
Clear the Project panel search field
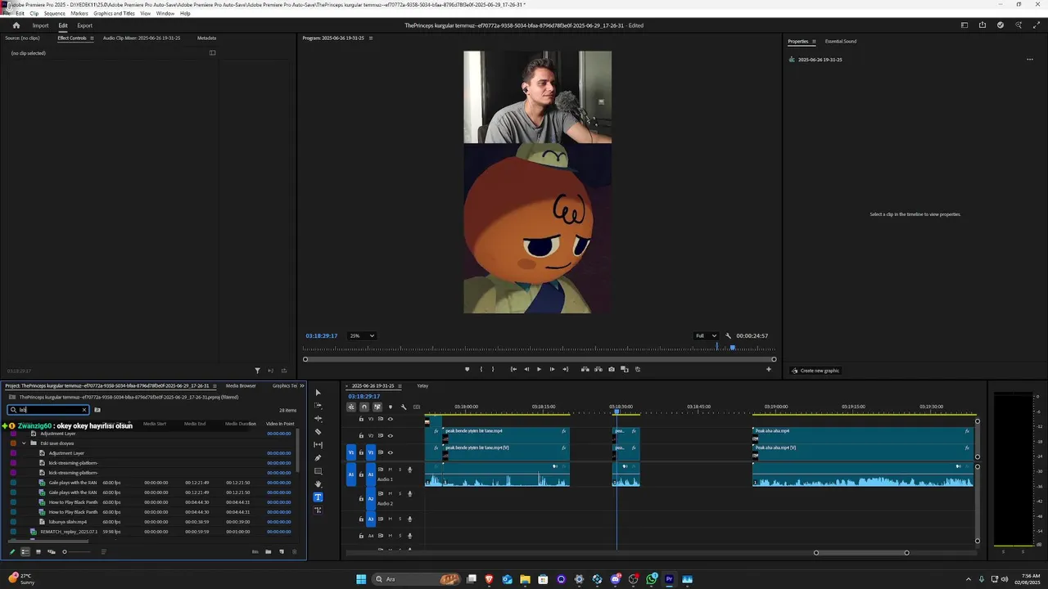(84, 410)
